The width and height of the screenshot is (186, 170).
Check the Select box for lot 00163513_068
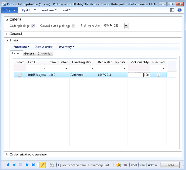click(20, 75)
